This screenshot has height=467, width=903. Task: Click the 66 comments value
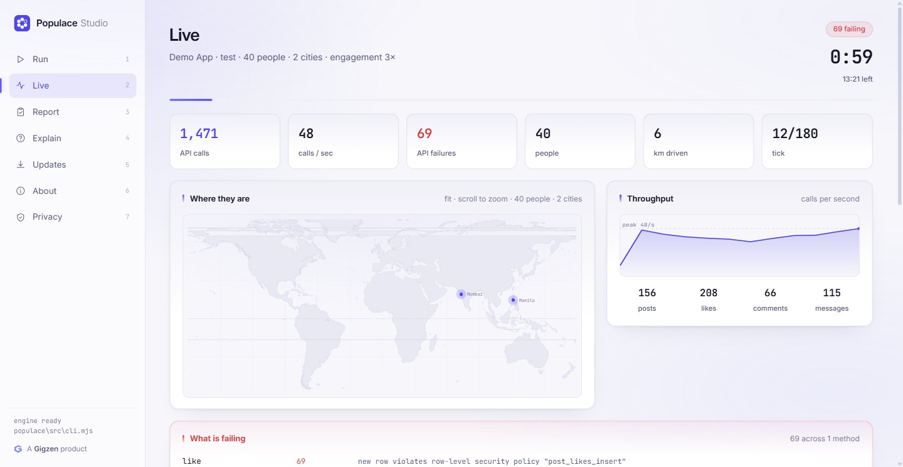(x=770, y=293)
